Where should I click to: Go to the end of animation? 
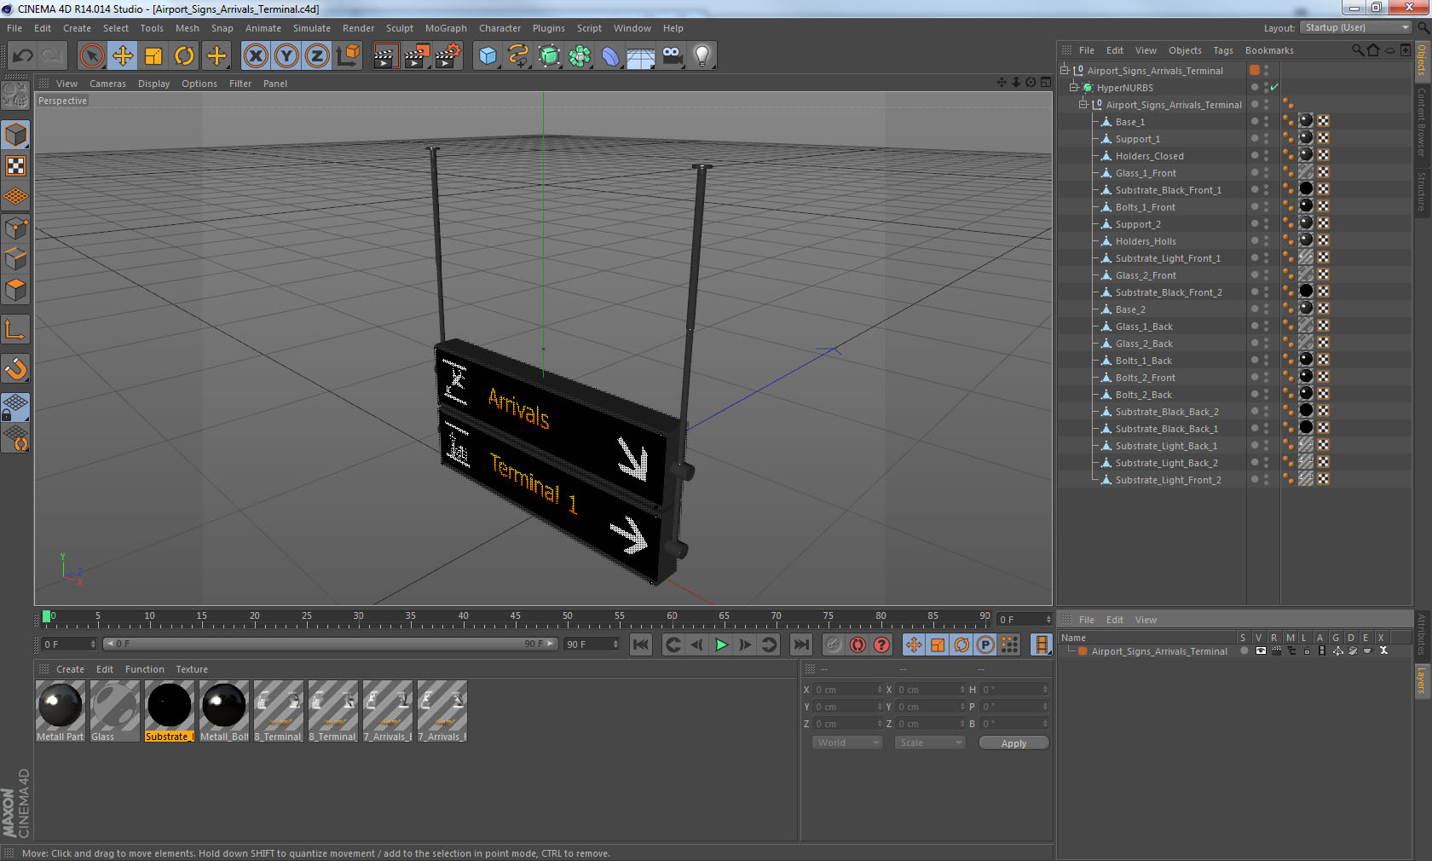pos(800,644)
